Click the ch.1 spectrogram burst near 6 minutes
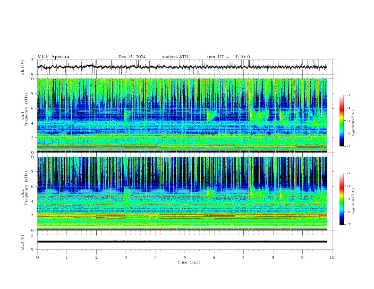The height and width of the screenshot is (289, 374). (x=212, y=115)
